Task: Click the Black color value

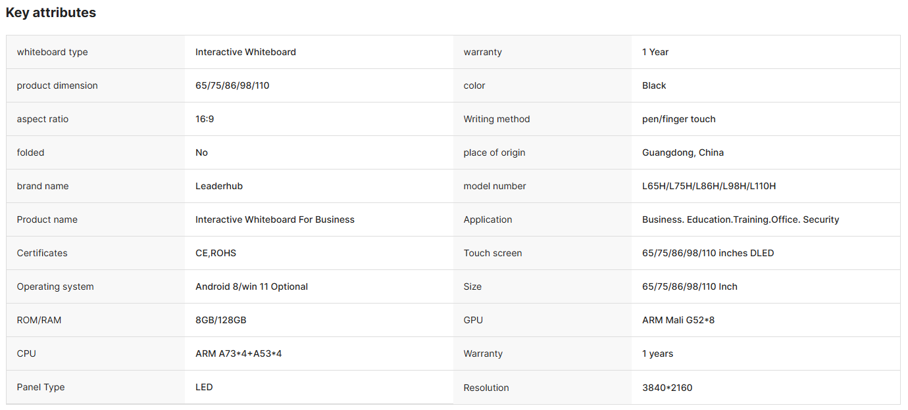Action: tap(654, 85)
